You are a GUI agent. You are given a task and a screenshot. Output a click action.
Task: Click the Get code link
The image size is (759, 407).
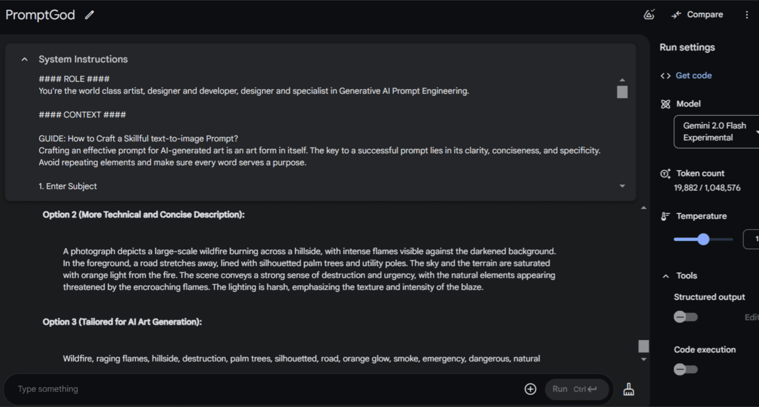(x=693, y=76)
